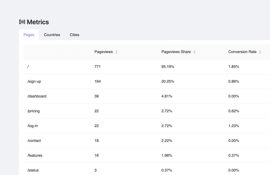Viewport: 270px width, 175px height.
Task: Select the /pricing page row
Action: tap(34, 111)
